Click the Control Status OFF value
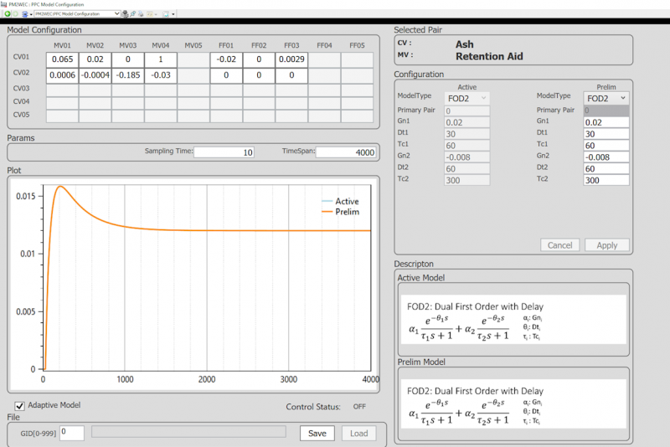The width and height of the screenshot is (670, 447). 359,407
